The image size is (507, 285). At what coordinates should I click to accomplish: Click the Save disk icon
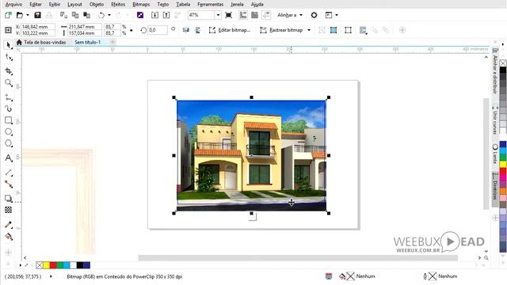[x=37, y=15]
